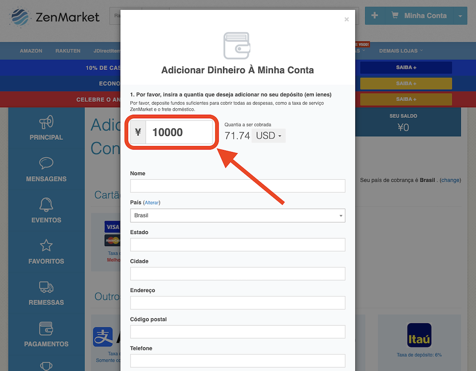Viewport: 476px width, 371px height.
Task: Open the USD currency dropdown
Action: click(x=268, y=135)
